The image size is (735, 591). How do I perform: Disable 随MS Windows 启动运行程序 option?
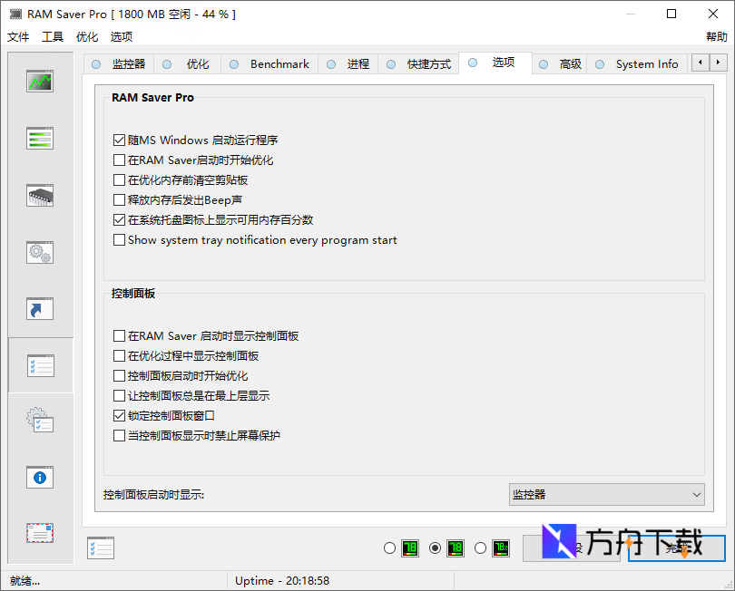tap(119, 140)
